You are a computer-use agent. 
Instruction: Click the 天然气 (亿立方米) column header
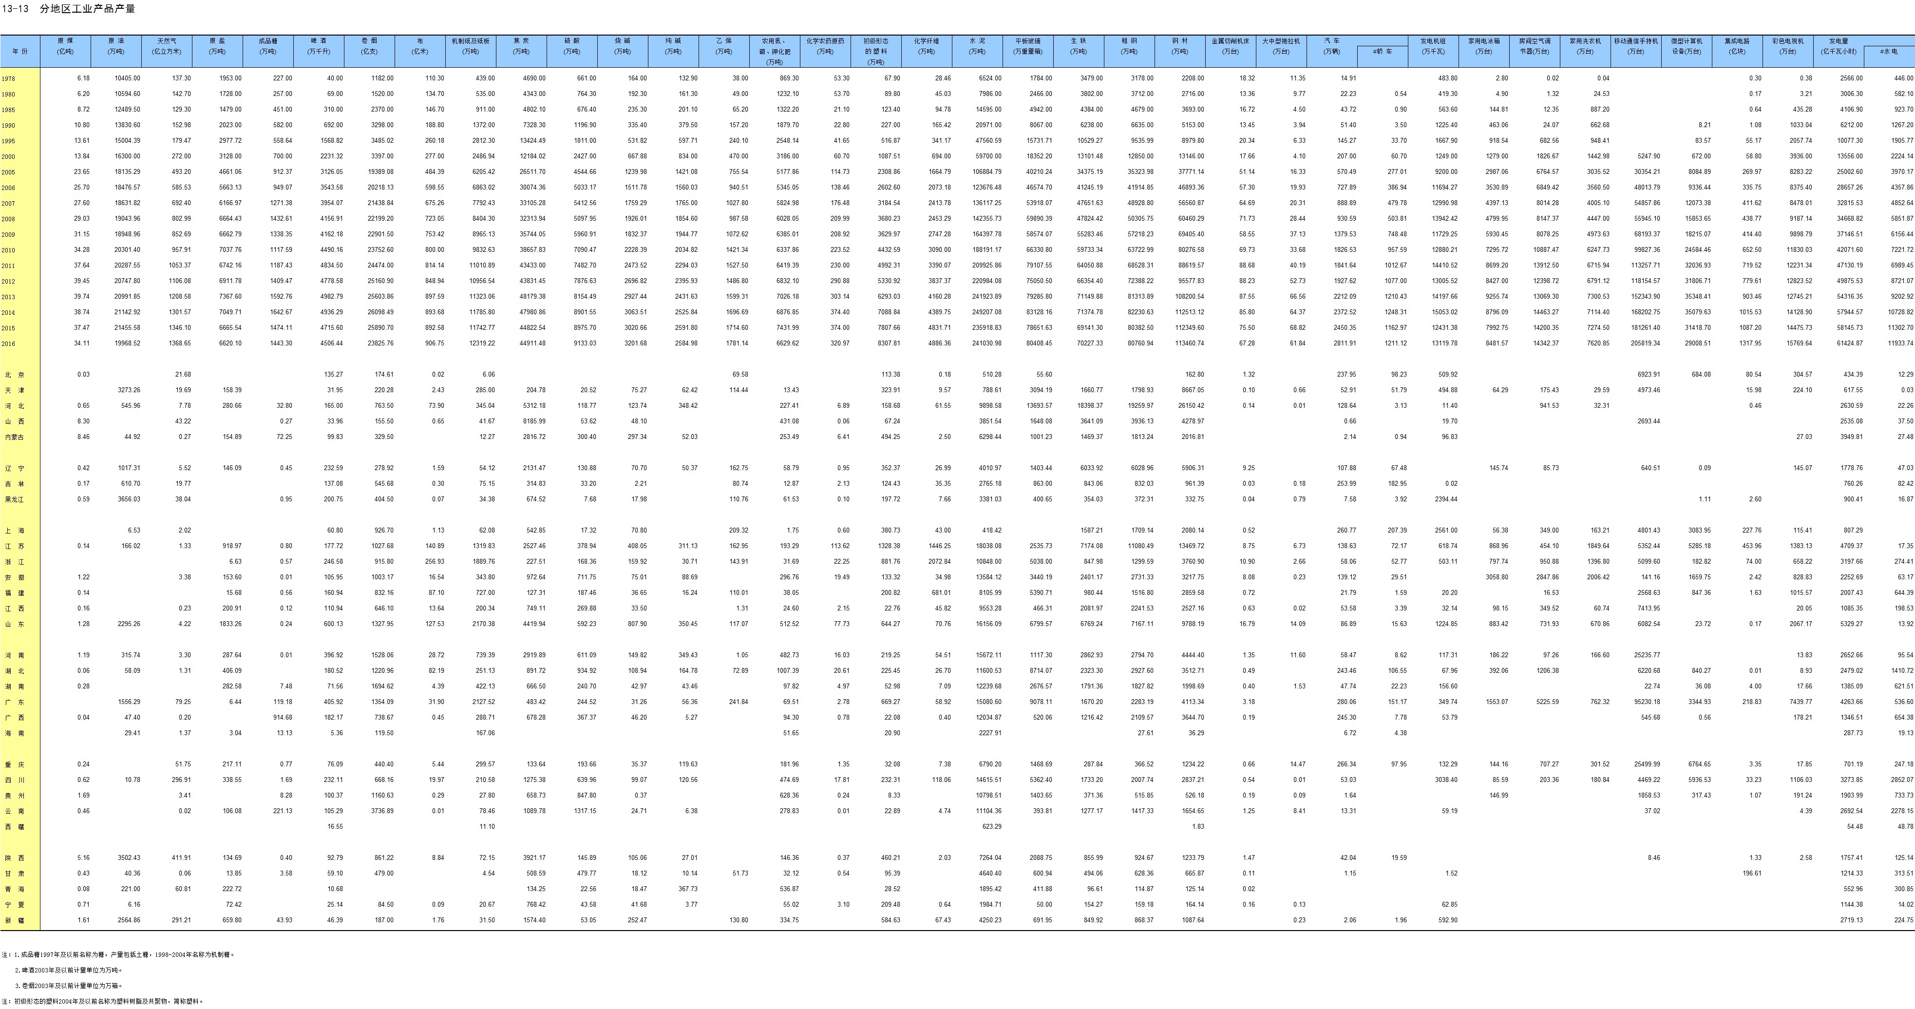167,51
